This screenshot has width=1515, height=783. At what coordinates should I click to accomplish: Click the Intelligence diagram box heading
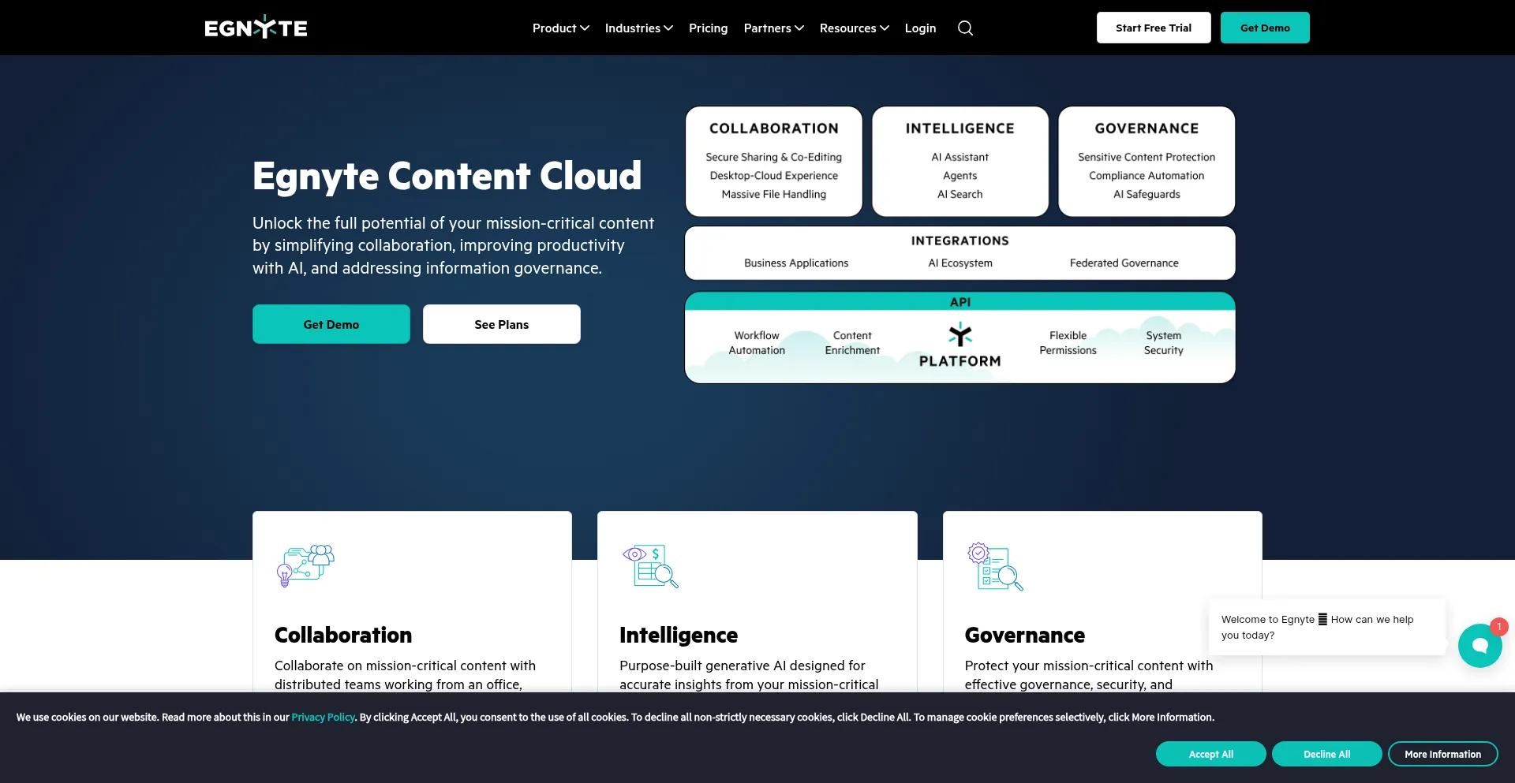[x=960, y=129]
